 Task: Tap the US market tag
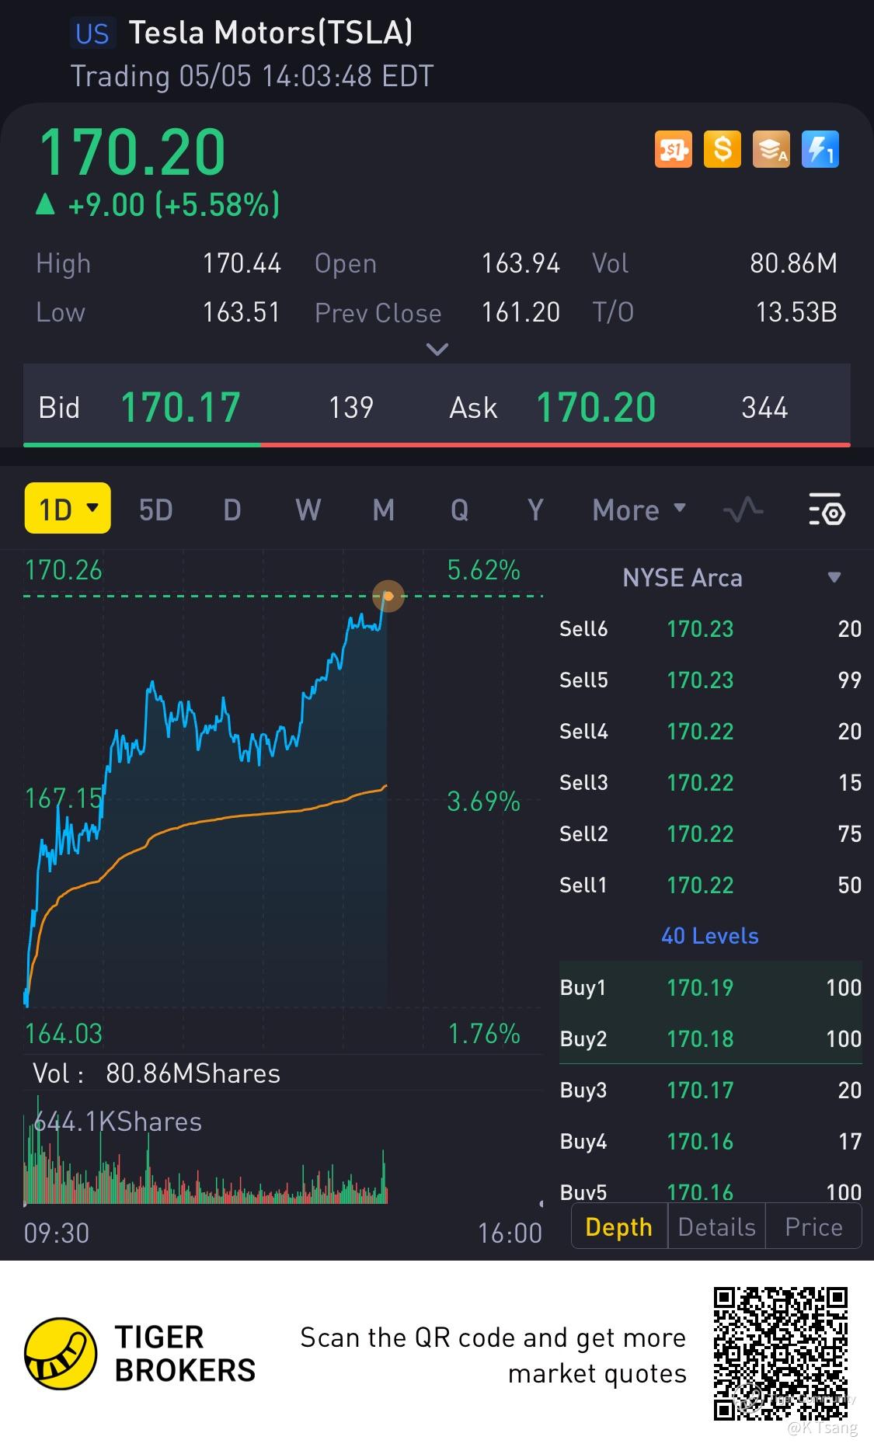click(92, 33)
